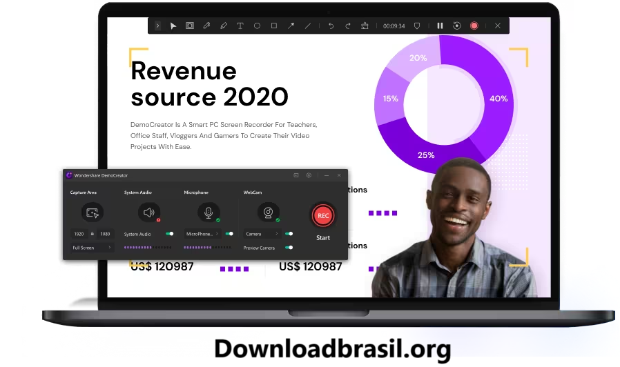Screen dimensions: 620x367
Task: Click the System Audio level meter
Action: (x=148, y=248)
